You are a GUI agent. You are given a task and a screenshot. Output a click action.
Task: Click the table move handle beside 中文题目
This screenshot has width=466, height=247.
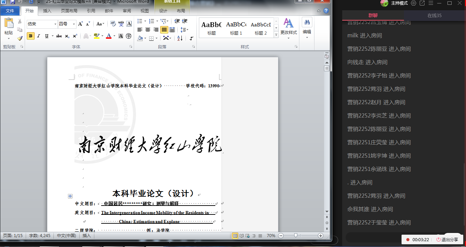pyautogui.click(x=70, y=196)
